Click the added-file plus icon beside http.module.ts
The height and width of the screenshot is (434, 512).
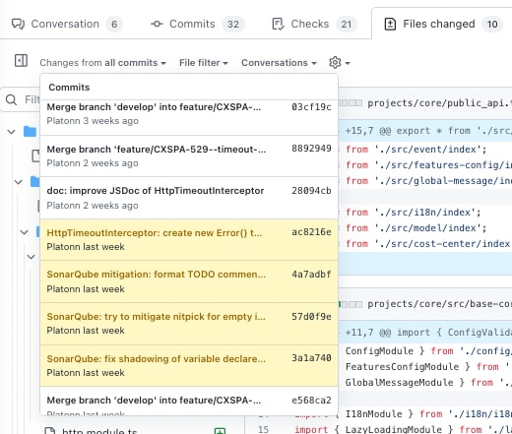[x=220, y=431]
